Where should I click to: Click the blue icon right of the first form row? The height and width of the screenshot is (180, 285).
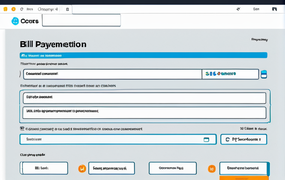(264, 74)
